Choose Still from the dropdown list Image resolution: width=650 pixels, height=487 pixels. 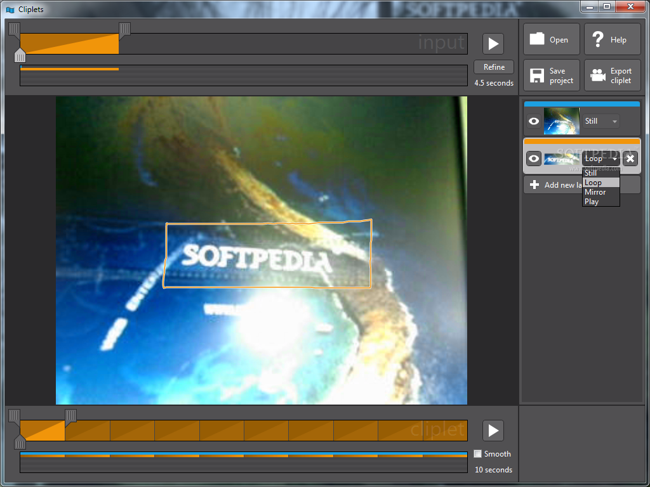600,173
